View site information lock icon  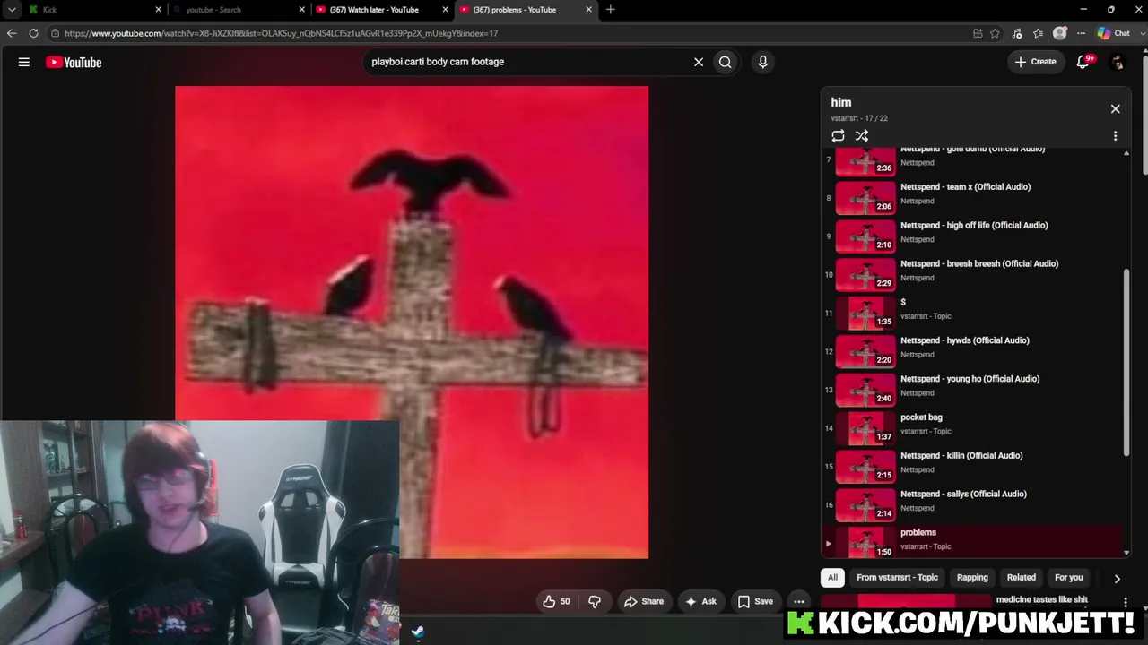(55, 33)
